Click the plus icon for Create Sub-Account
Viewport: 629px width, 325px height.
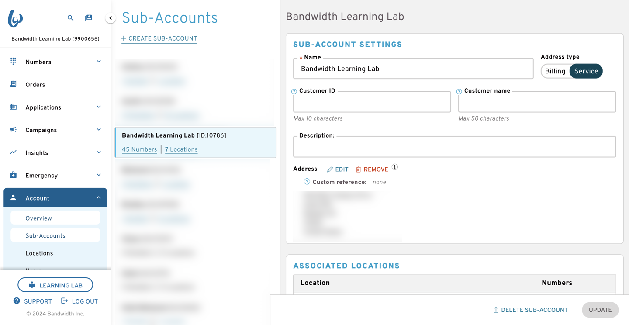coord(123,38)
